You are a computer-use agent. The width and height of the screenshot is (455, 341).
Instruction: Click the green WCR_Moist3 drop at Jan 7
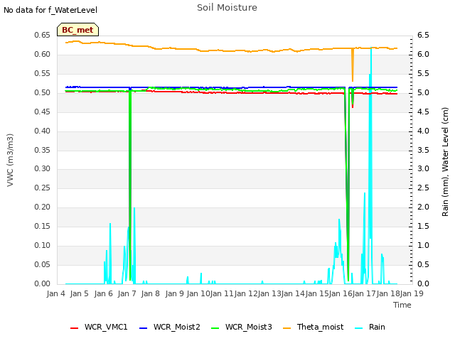pos(130,185)
